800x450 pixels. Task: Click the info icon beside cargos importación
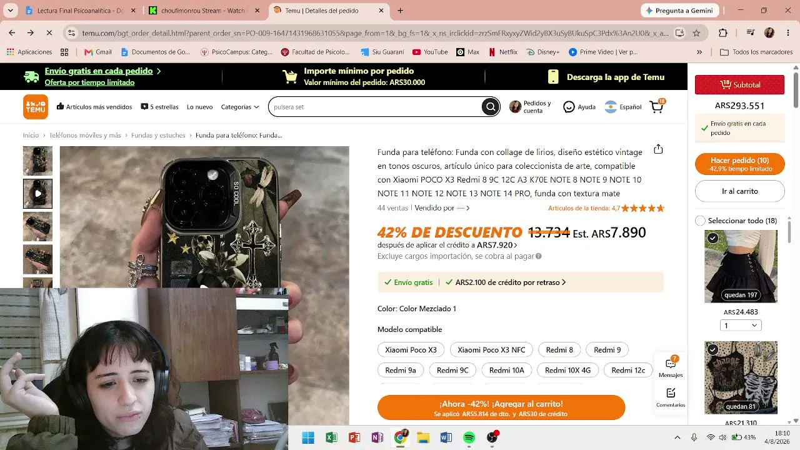click(539, 256)
